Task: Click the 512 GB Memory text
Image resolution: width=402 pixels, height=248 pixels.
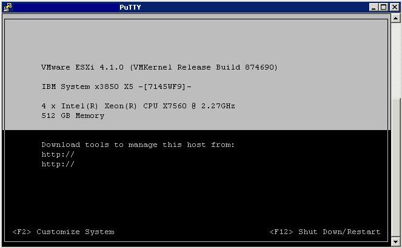Action: pos(73,116)
